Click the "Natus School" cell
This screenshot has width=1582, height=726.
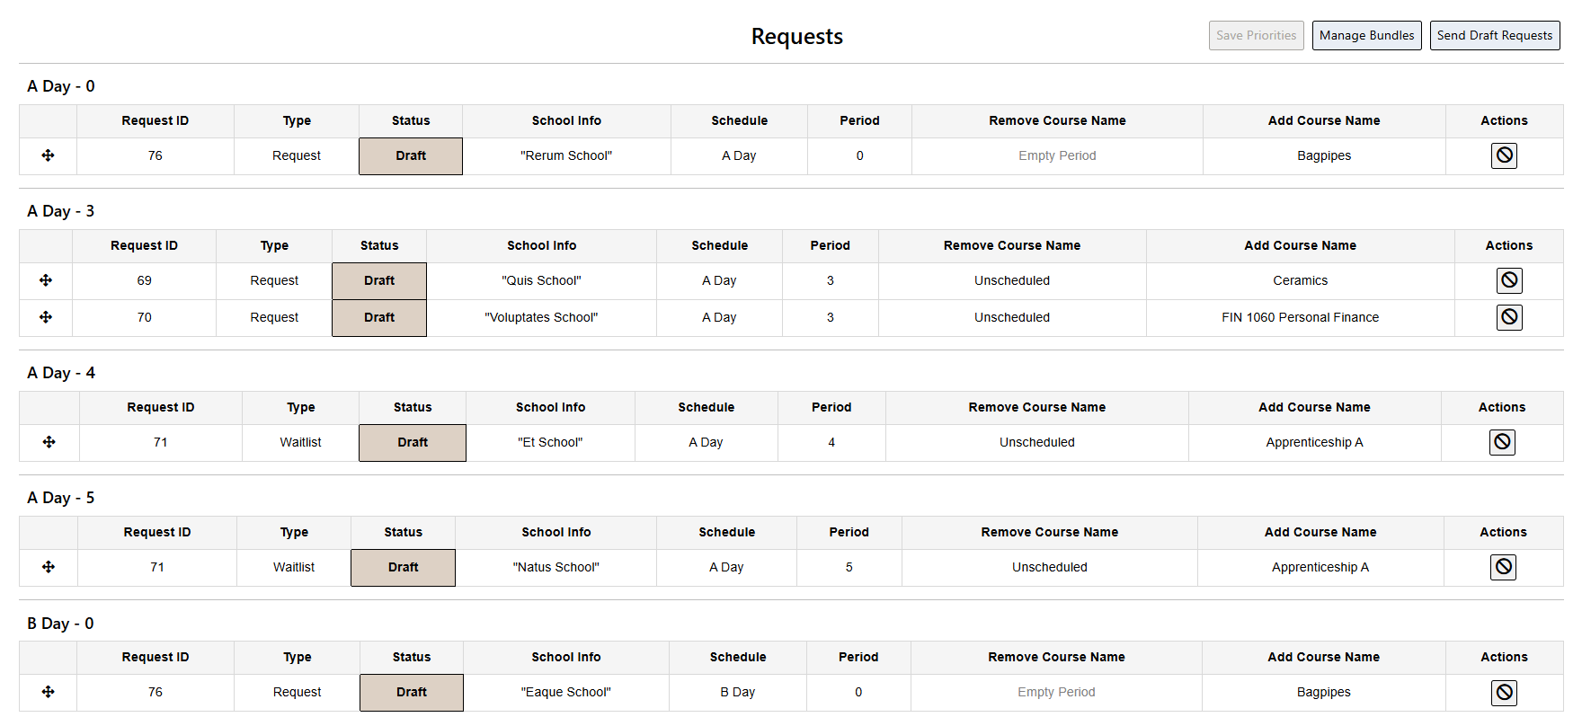[555, 567]
